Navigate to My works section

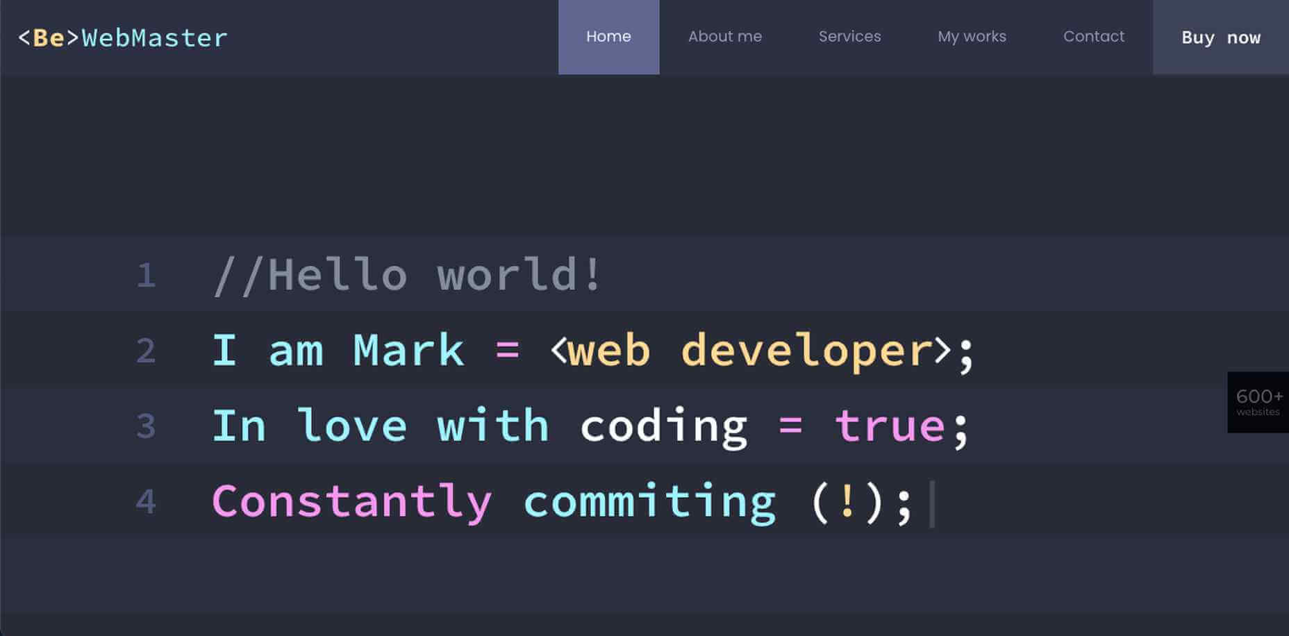[972, 37]
